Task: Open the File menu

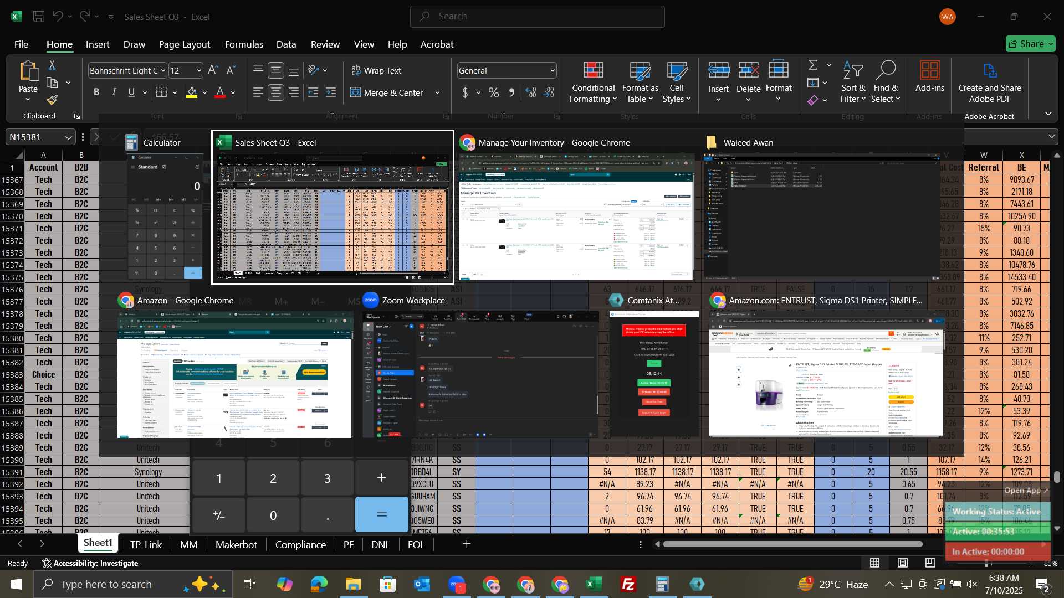Action: [21, 44]
